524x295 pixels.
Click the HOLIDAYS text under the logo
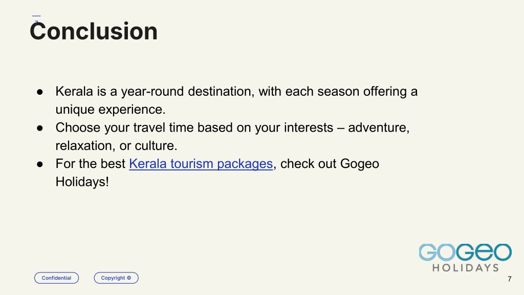coord(466,267)
